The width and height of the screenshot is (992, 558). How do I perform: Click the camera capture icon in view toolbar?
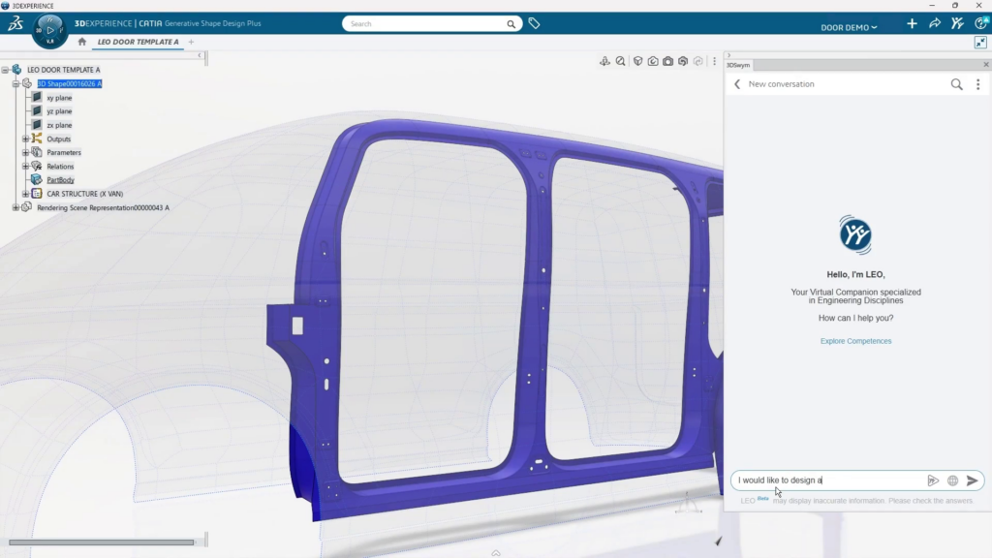[x=667, y=61]
